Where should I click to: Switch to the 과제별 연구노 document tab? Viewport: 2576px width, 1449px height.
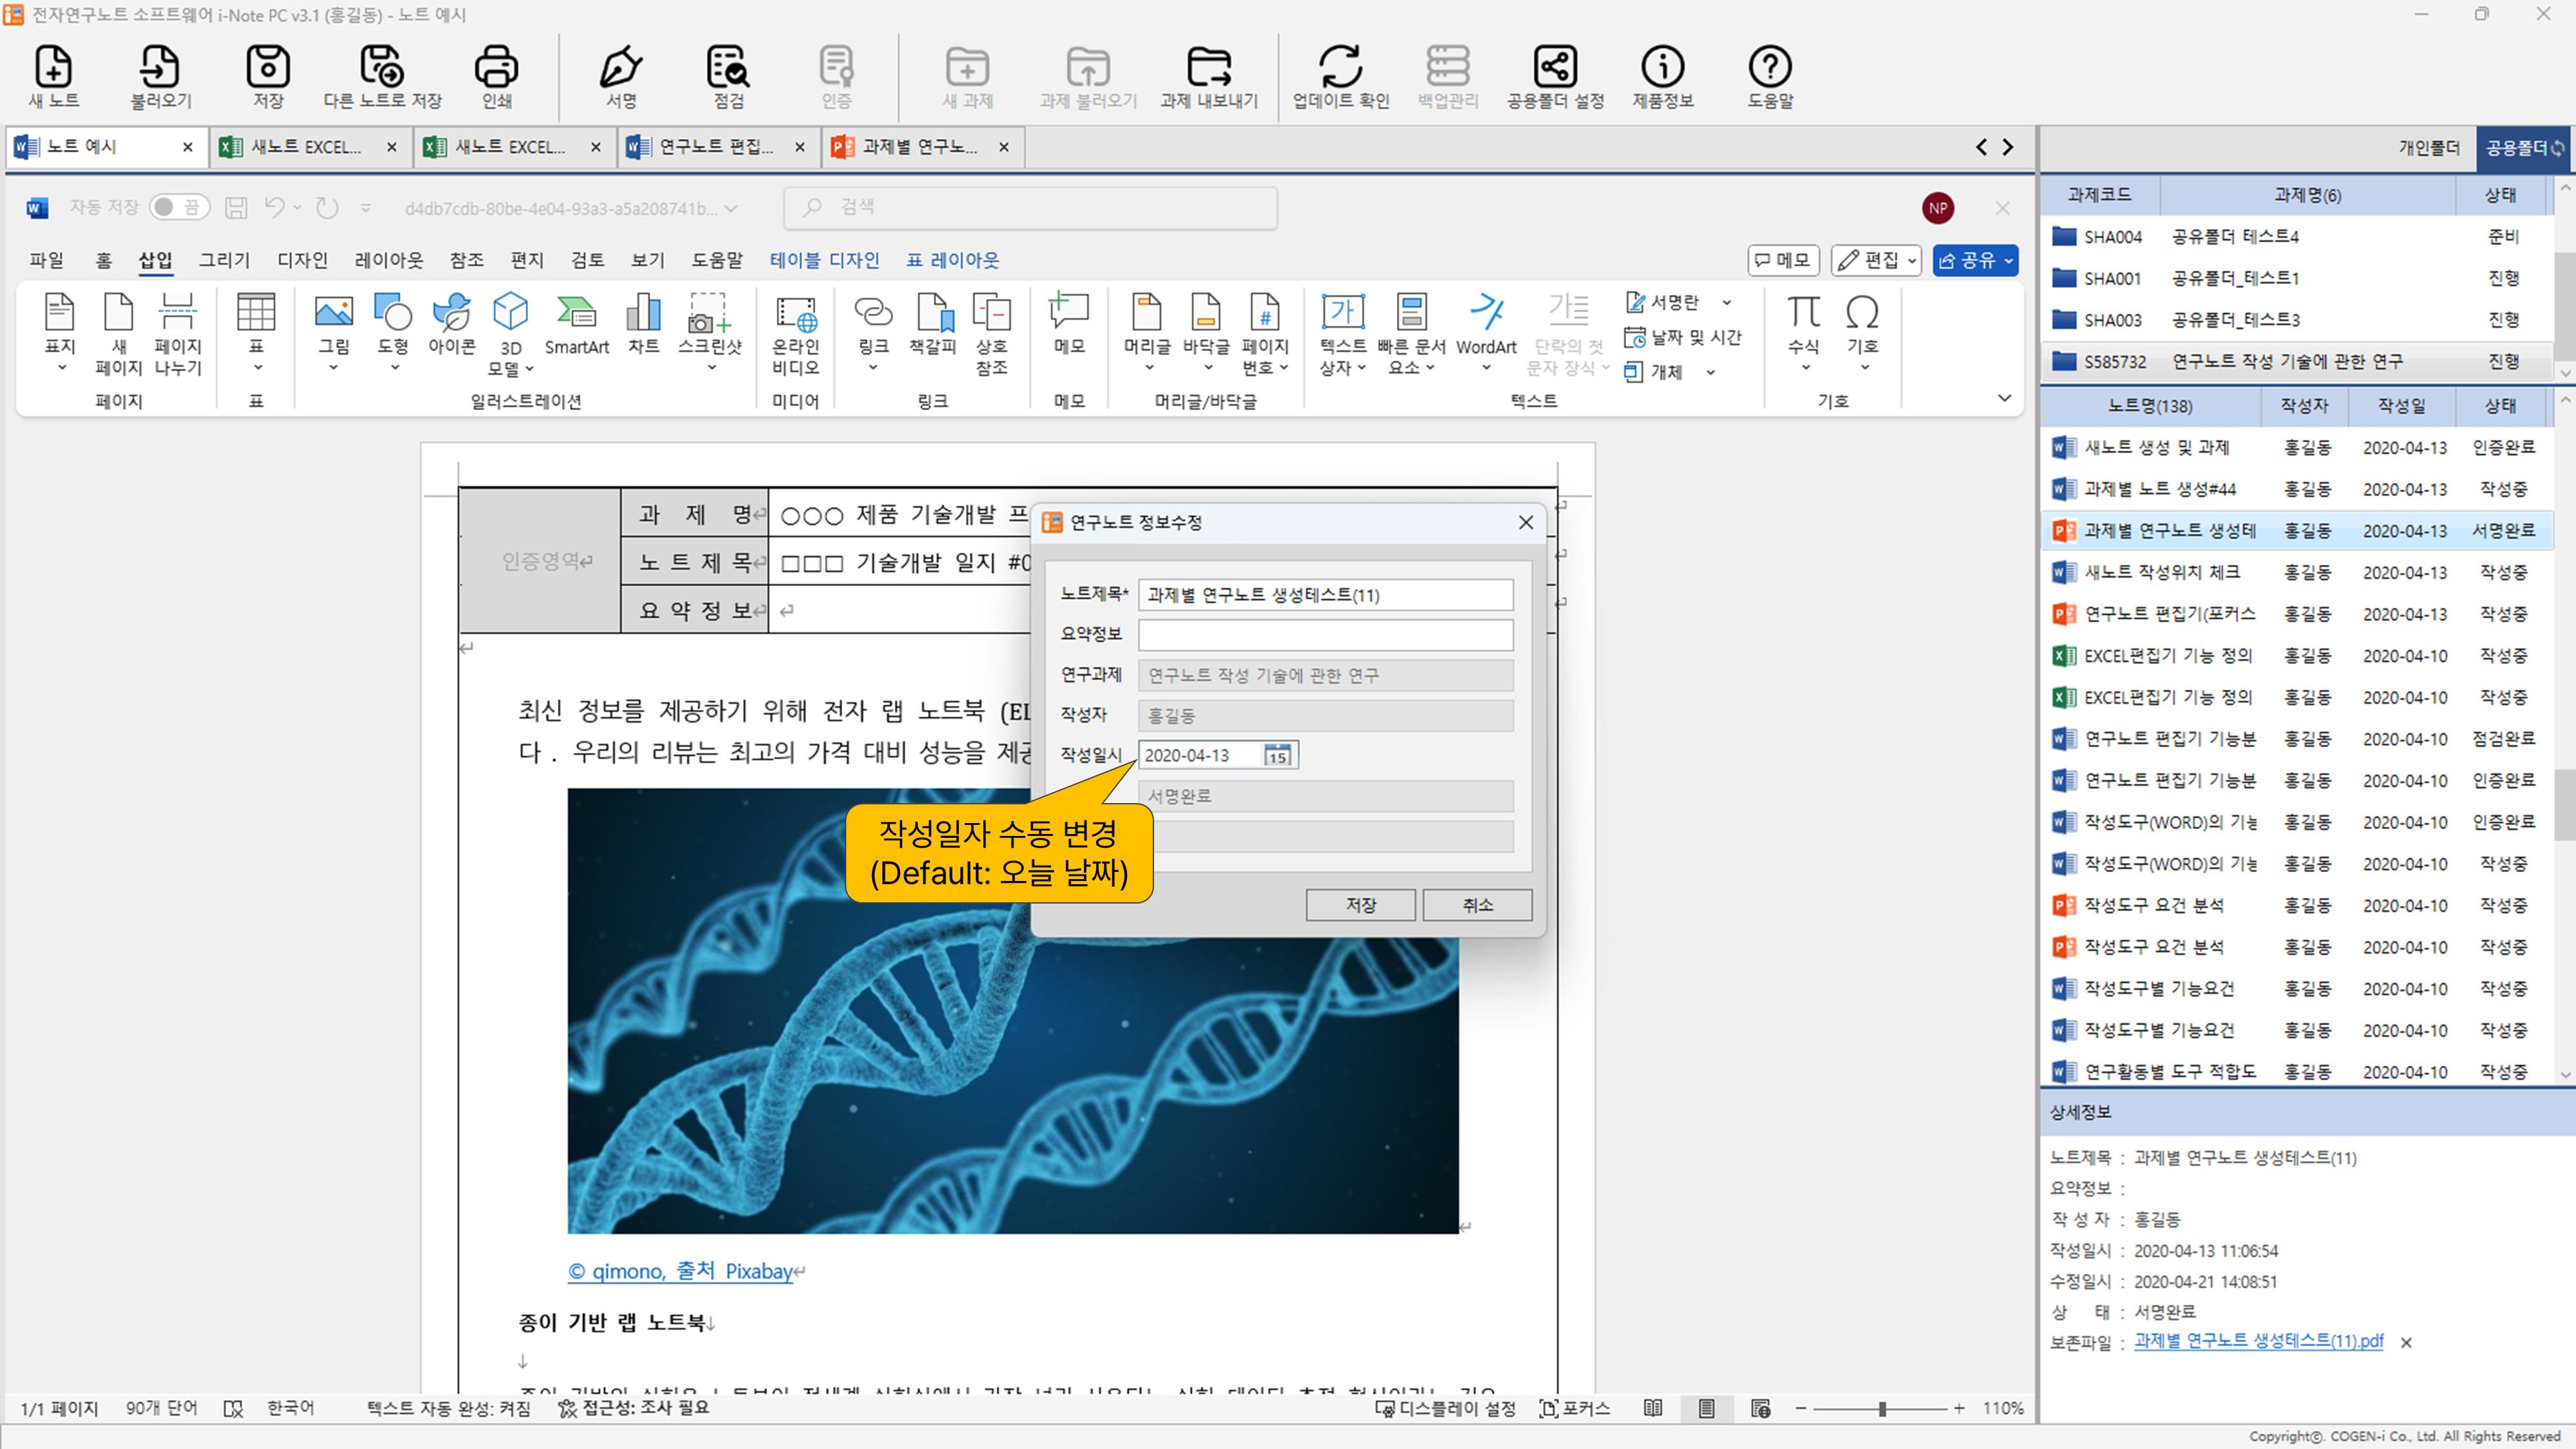pyautogui.click(x=920, y=146)
